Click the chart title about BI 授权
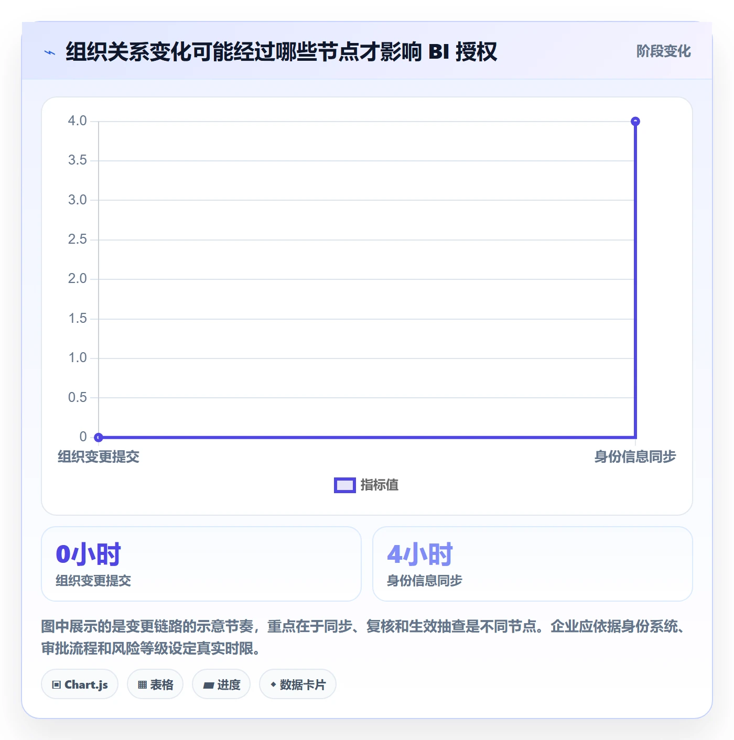This screenshot has width=734, height=740. tap(281, 52)
